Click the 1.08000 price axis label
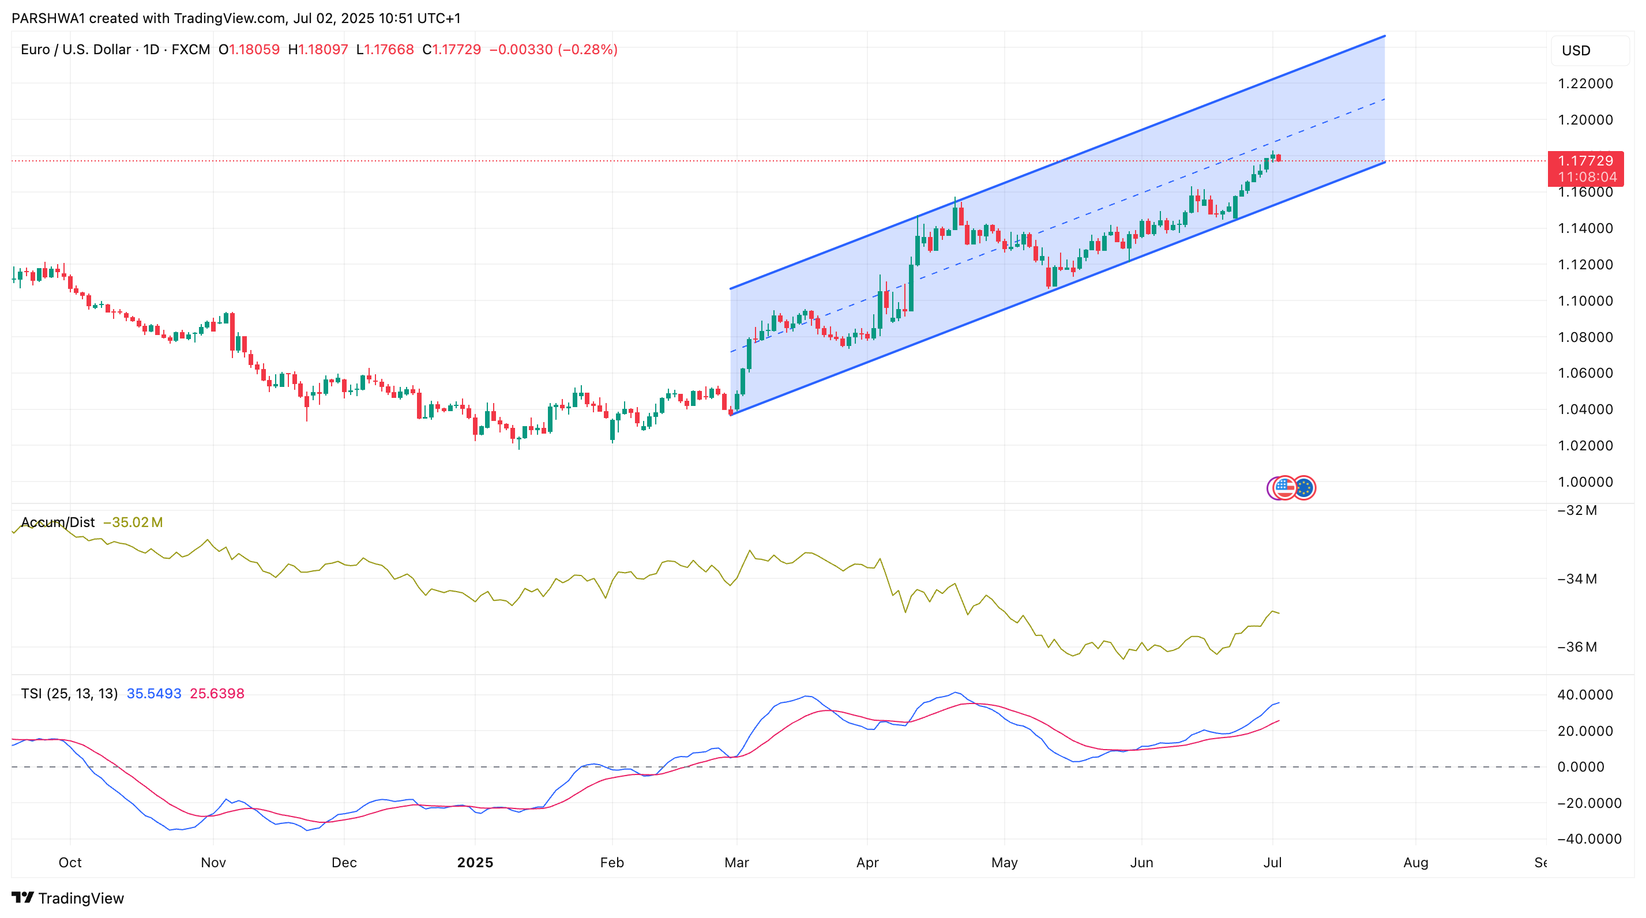1646x918 pixels. [x=1585, y=337]
